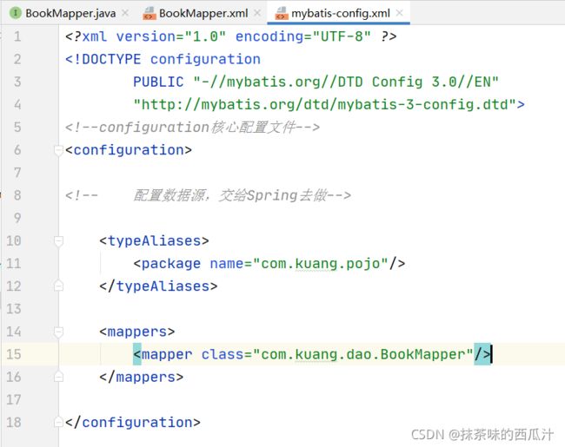Viewport: 565px width, 447px height.
Task: Click line number 15 in the gutter
Action: point(13,354)
